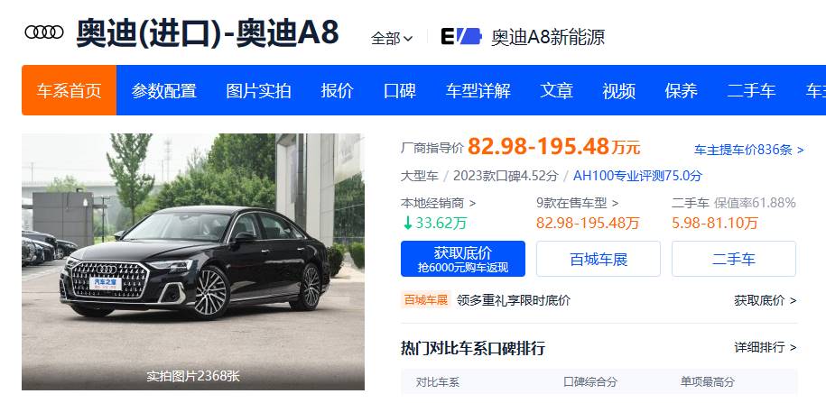Click the 二手车 outlined button

tap(734, 259)
